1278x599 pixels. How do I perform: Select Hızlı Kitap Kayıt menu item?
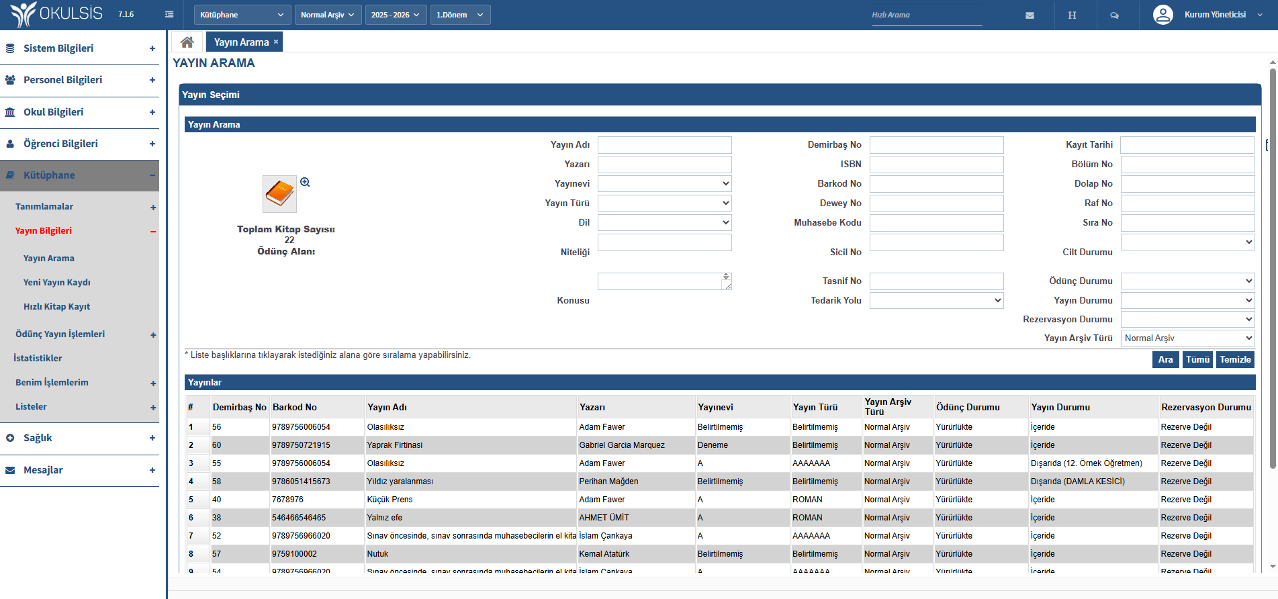(57, 307)
